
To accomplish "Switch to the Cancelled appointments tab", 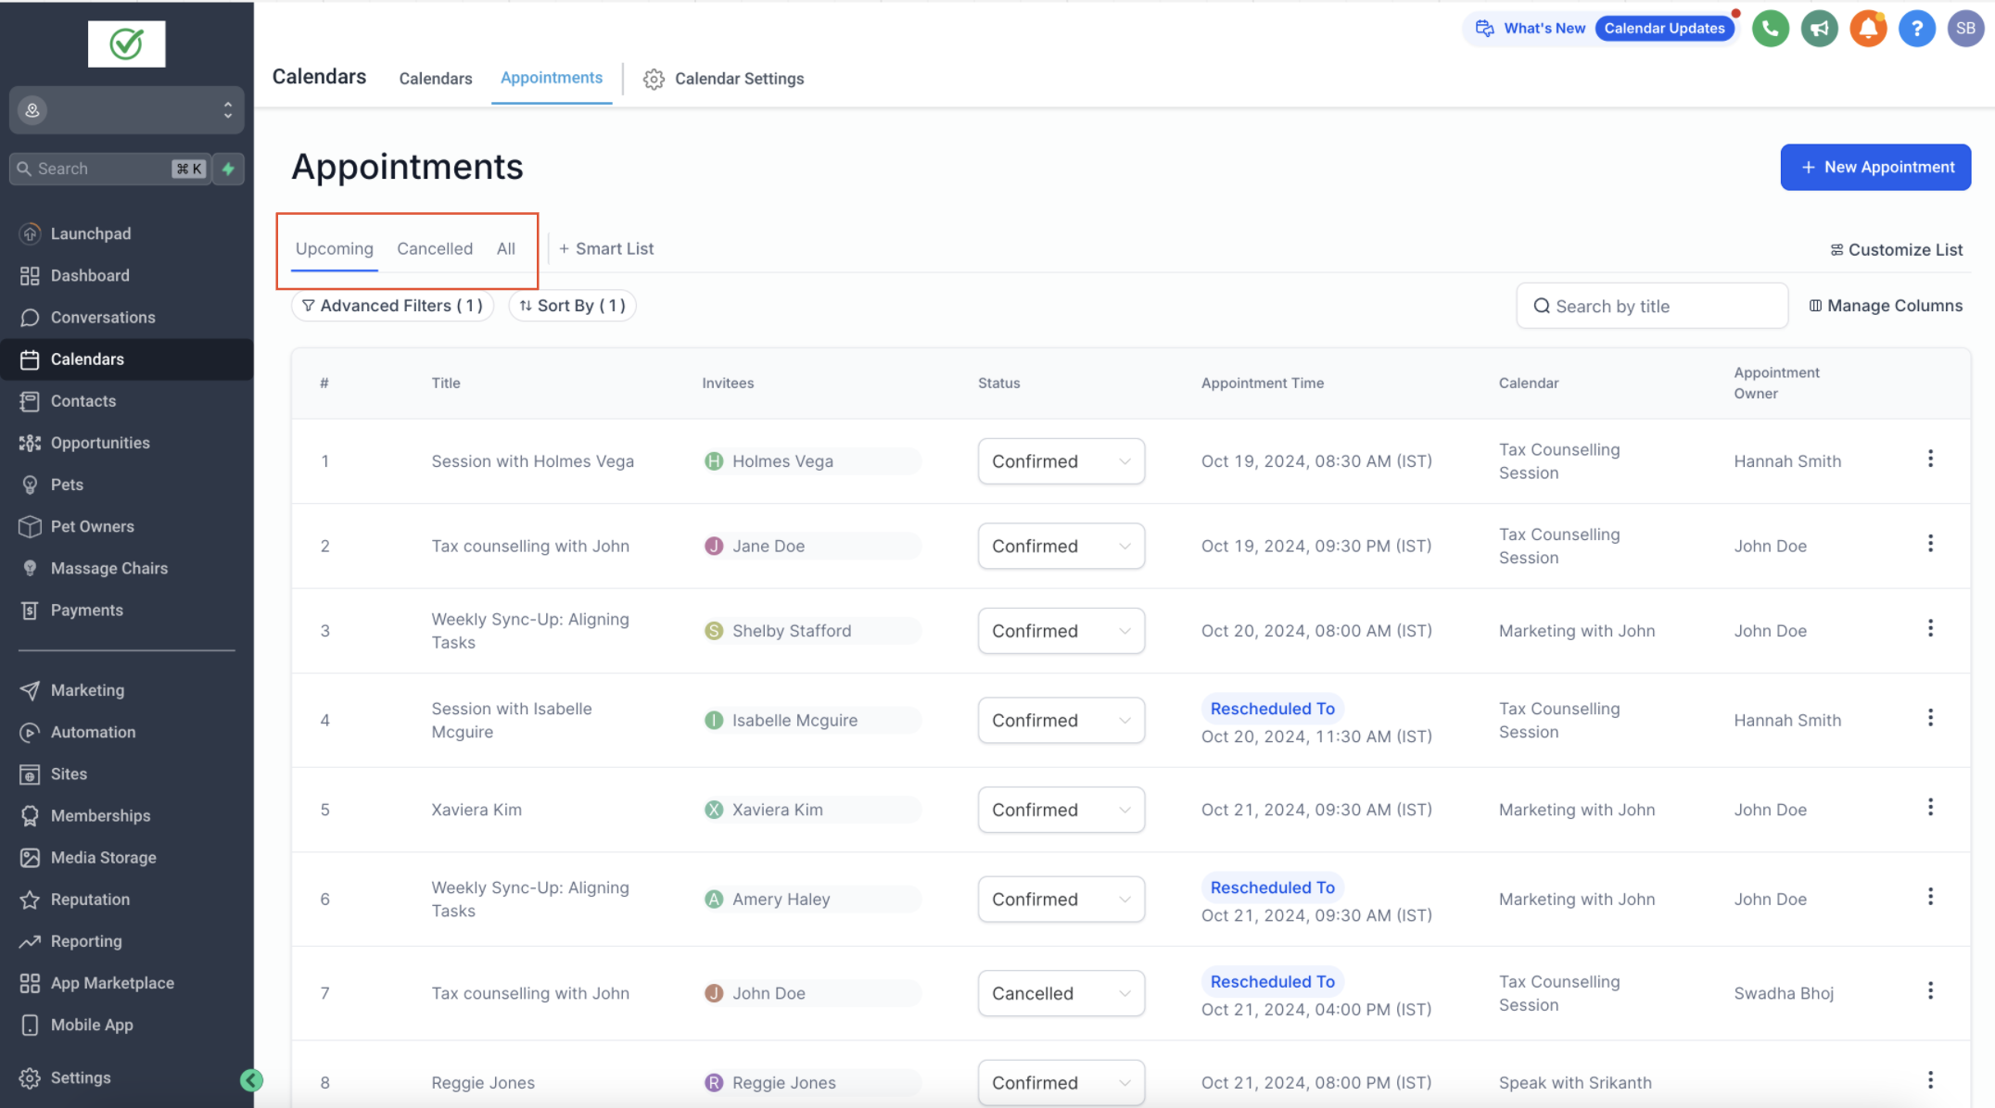I will click(x=435, y=248).
